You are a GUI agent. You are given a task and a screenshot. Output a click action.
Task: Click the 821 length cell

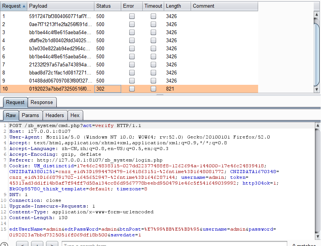click(177, 89)
